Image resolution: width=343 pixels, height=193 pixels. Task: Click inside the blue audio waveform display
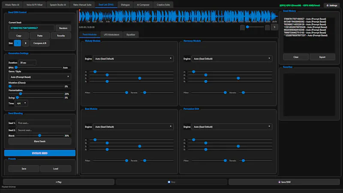(x=178, y=16)
